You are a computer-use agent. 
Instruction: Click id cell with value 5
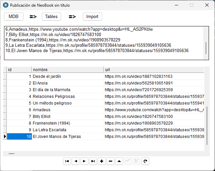click(19, 103)
